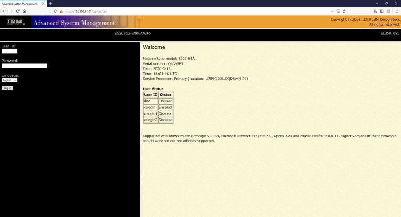Click the Log in button
Image resolution: width=401 pixels, height=217 pixels.
(7, 88)
